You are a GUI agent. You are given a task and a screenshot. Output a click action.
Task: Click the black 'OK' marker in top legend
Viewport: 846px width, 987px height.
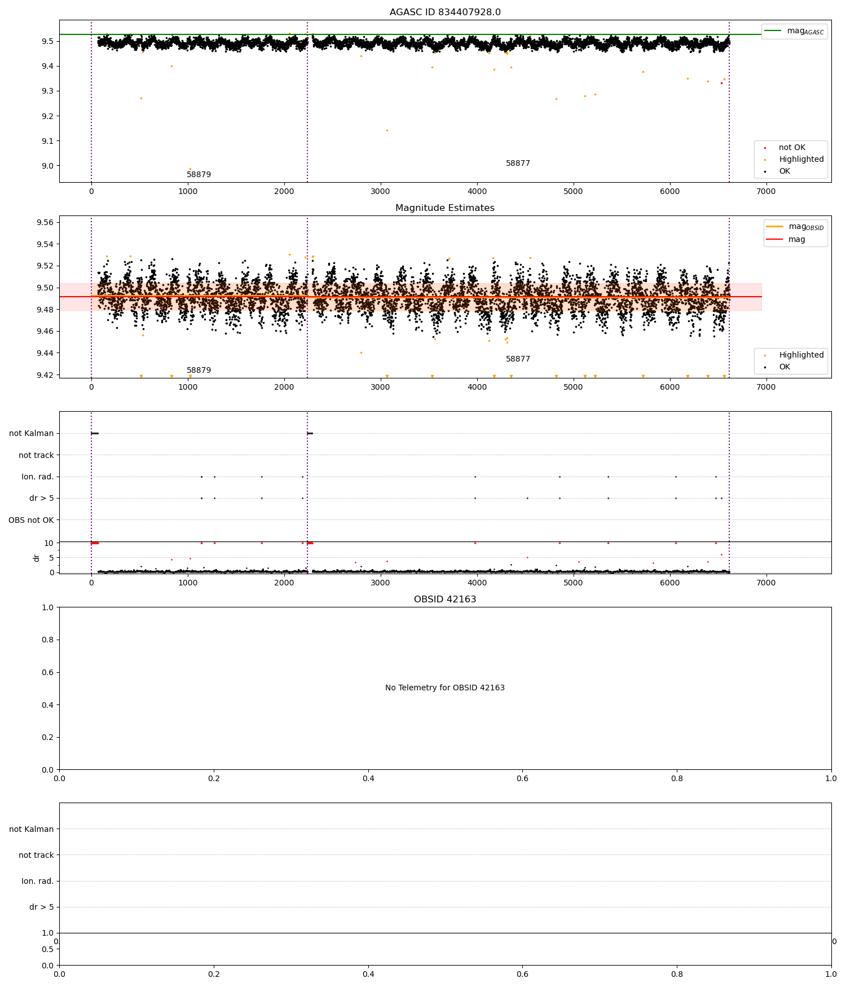[765, 171]
